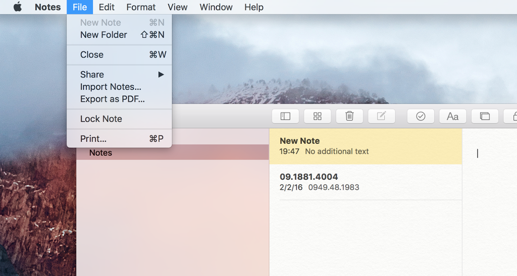The width and height of the screenshot is (517, 276).
Task: Select Lock Note menu item
Action: tap(119, 119)
